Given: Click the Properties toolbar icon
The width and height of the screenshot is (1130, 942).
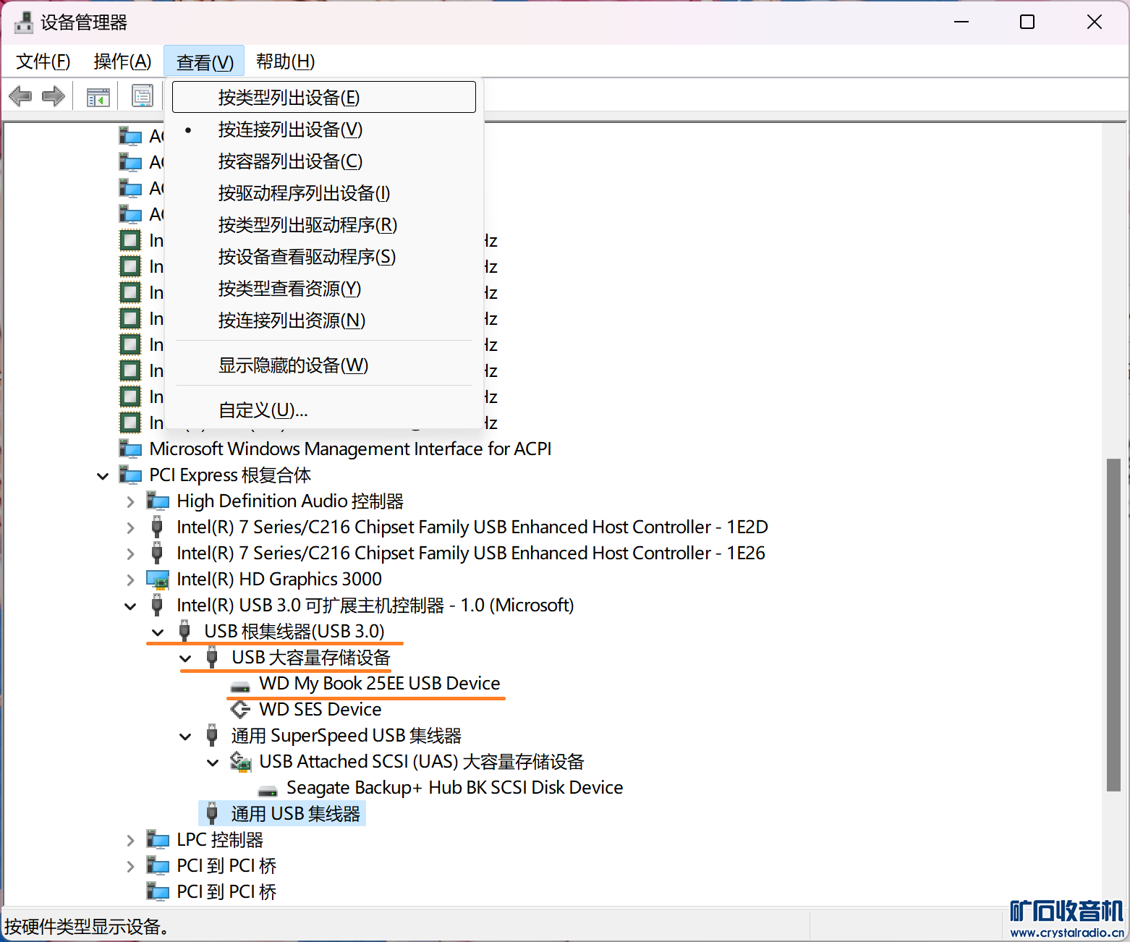Looking at the screenshot, I should (x=143, y=96).
